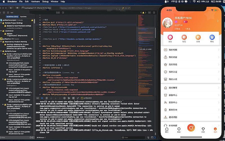The image size is (225, 141).
Task: Tap the 1关注 following count
Action: click(187, 29)
